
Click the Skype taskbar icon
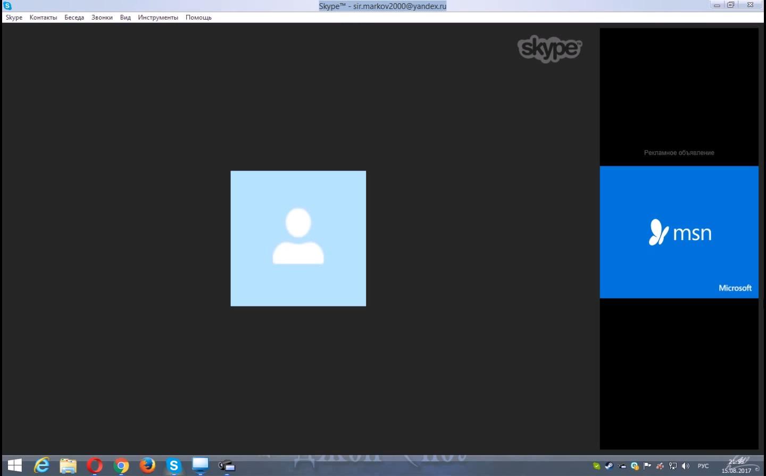[x=174, y=466]
